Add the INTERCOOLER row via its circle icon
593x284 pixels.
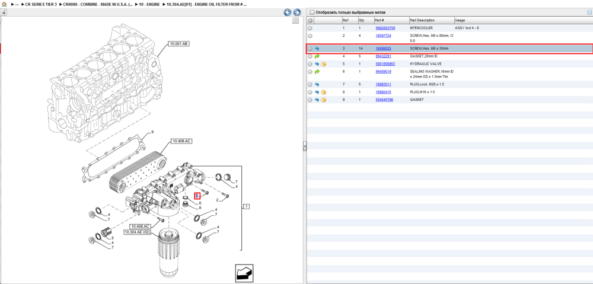tap(310, 28)
